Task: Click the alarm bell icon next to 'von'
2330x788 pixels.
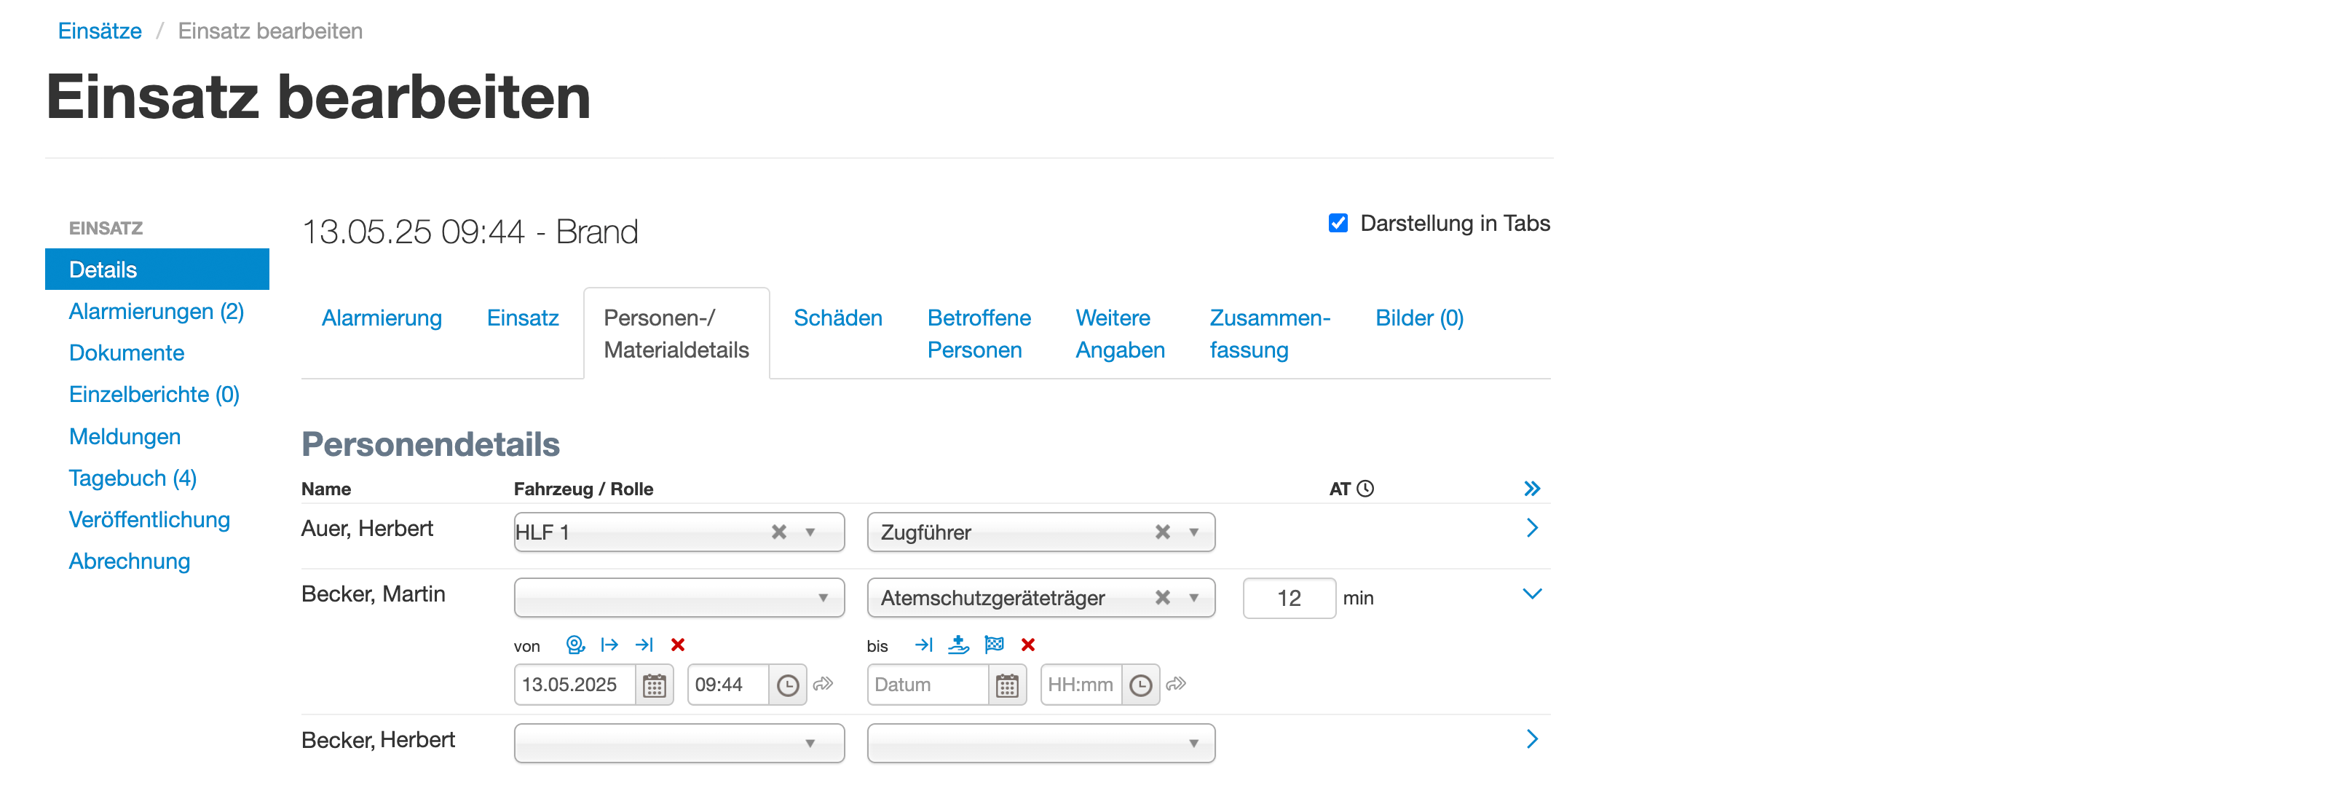Action: (574, 644)
